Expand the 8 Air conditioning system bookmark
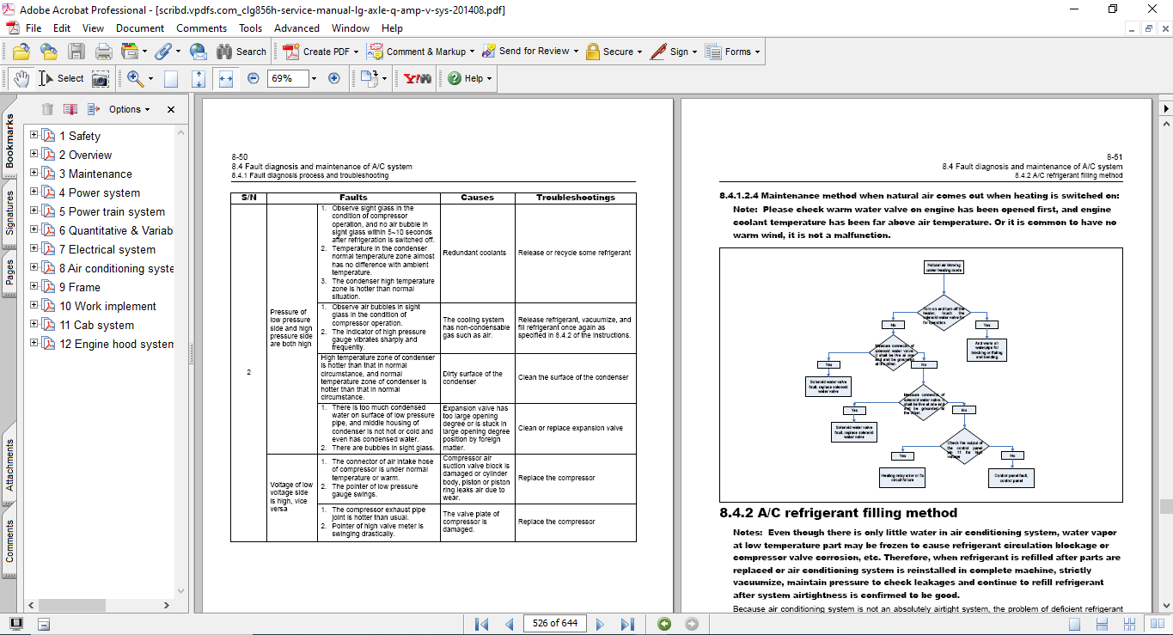The image size is (1173, 635). click(34, 268)
